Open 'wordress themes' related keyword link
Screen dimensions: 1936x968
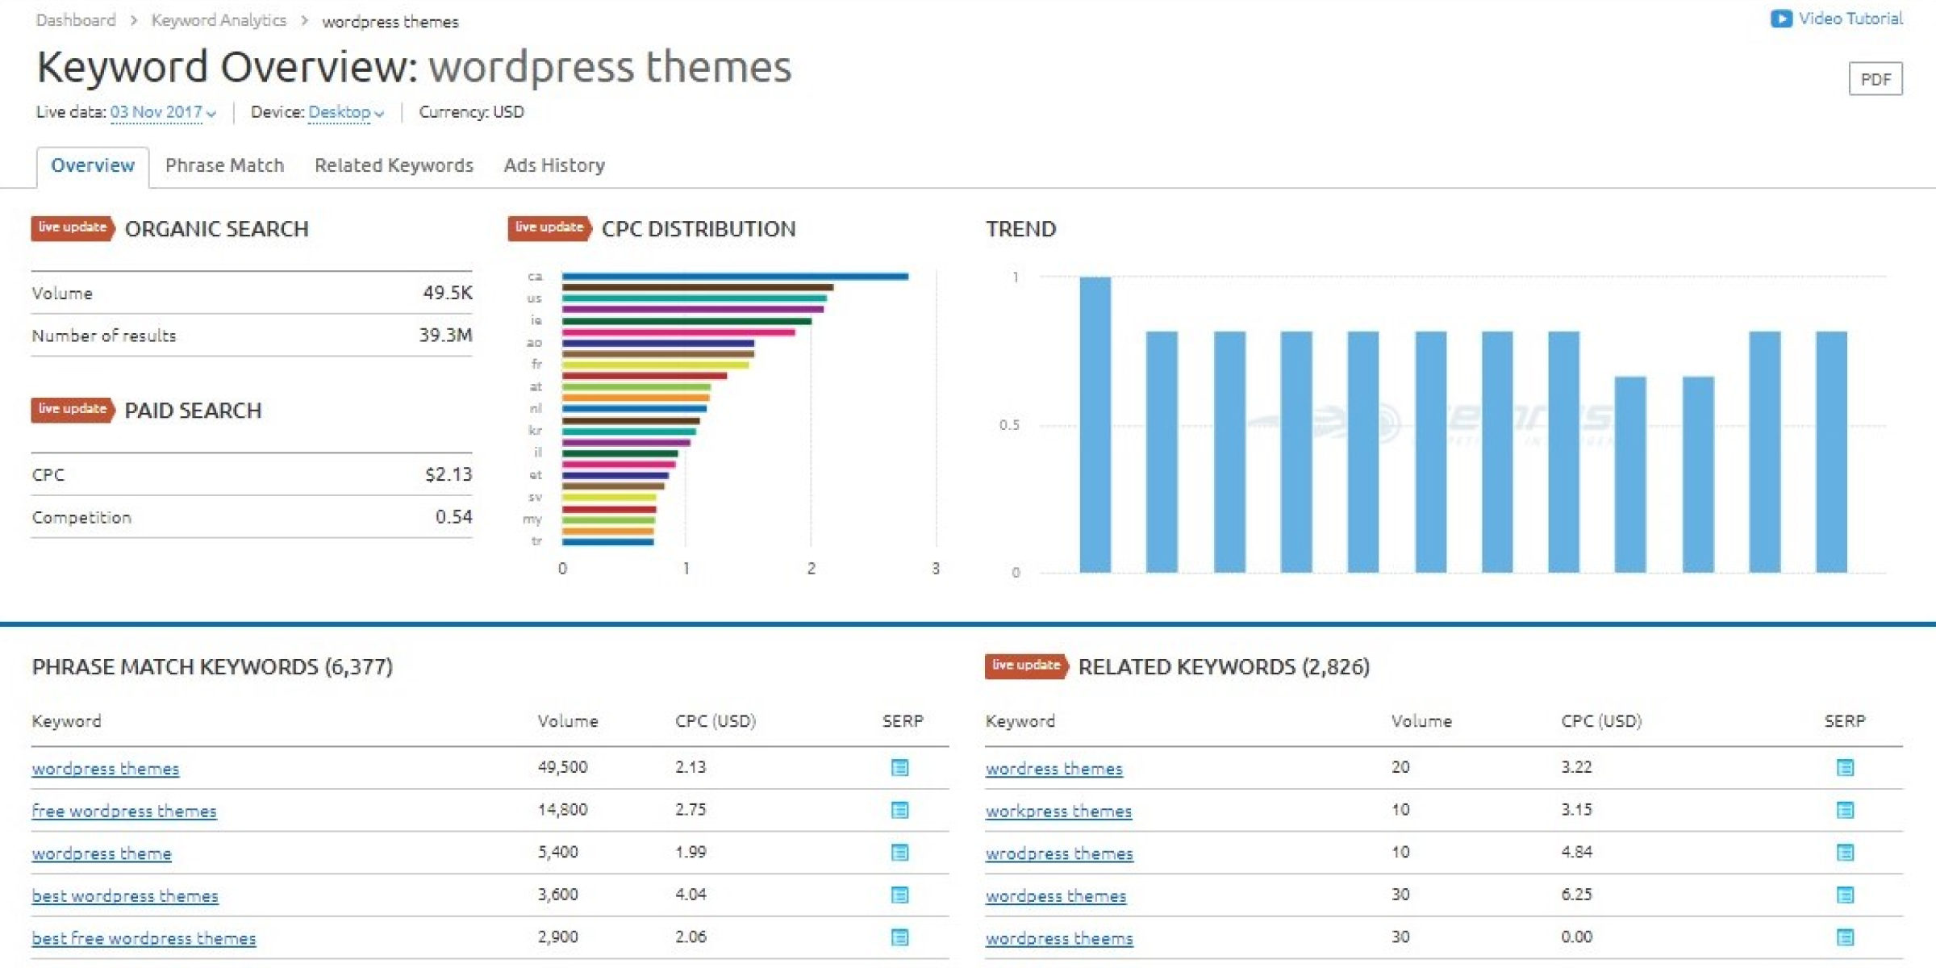point(1054,769)
